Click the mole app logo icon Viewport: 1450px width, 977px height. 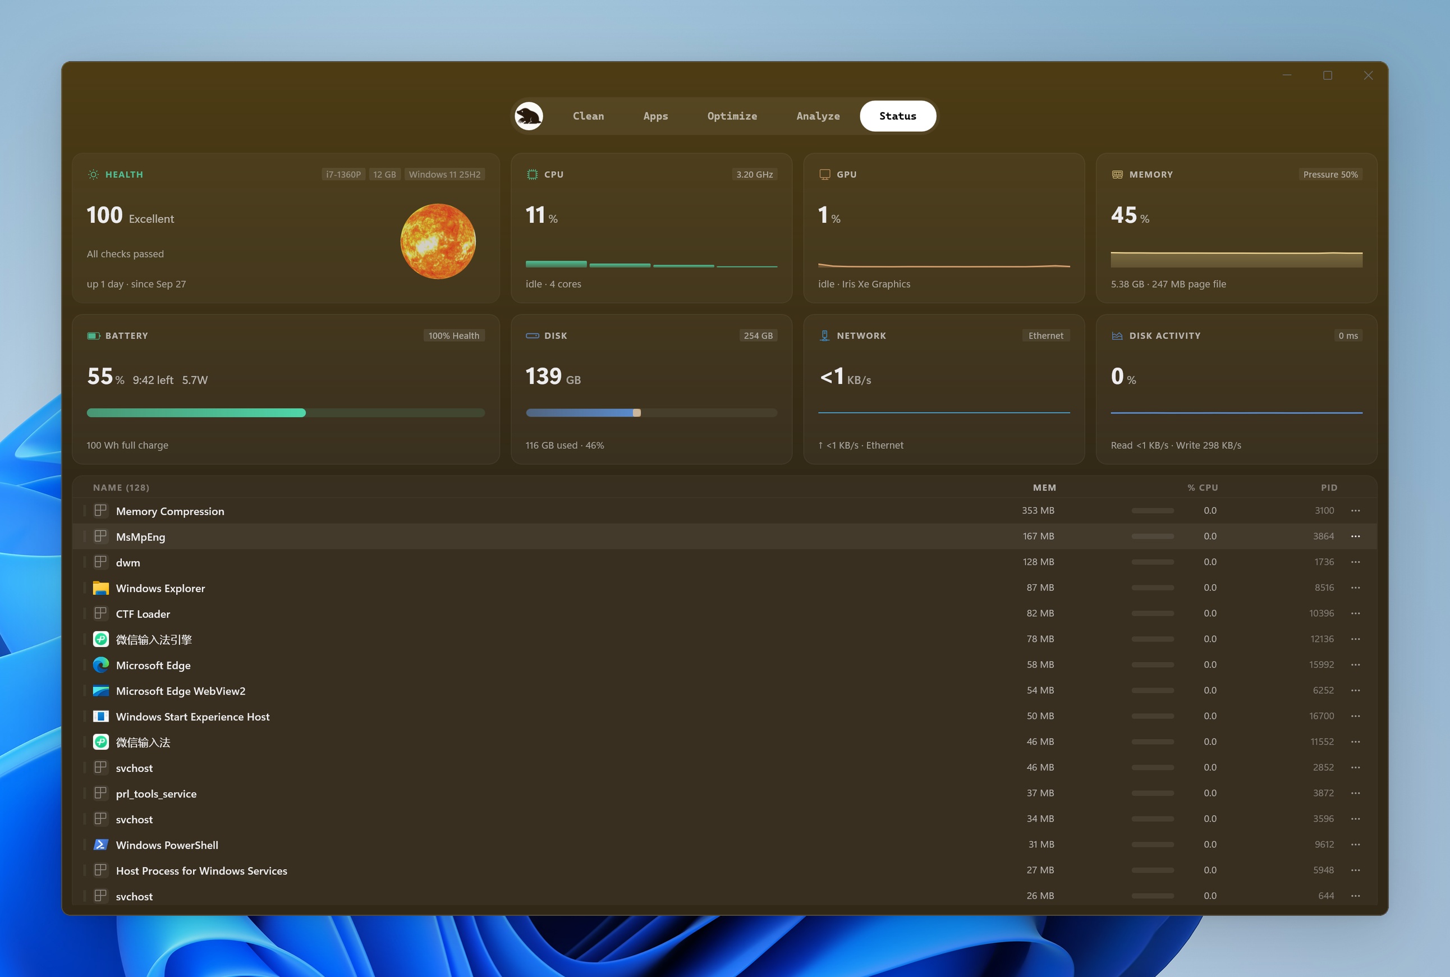point(529,116)
